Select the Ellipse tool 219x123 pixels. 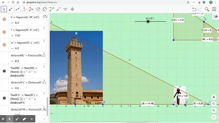click(x=45, y=9)
